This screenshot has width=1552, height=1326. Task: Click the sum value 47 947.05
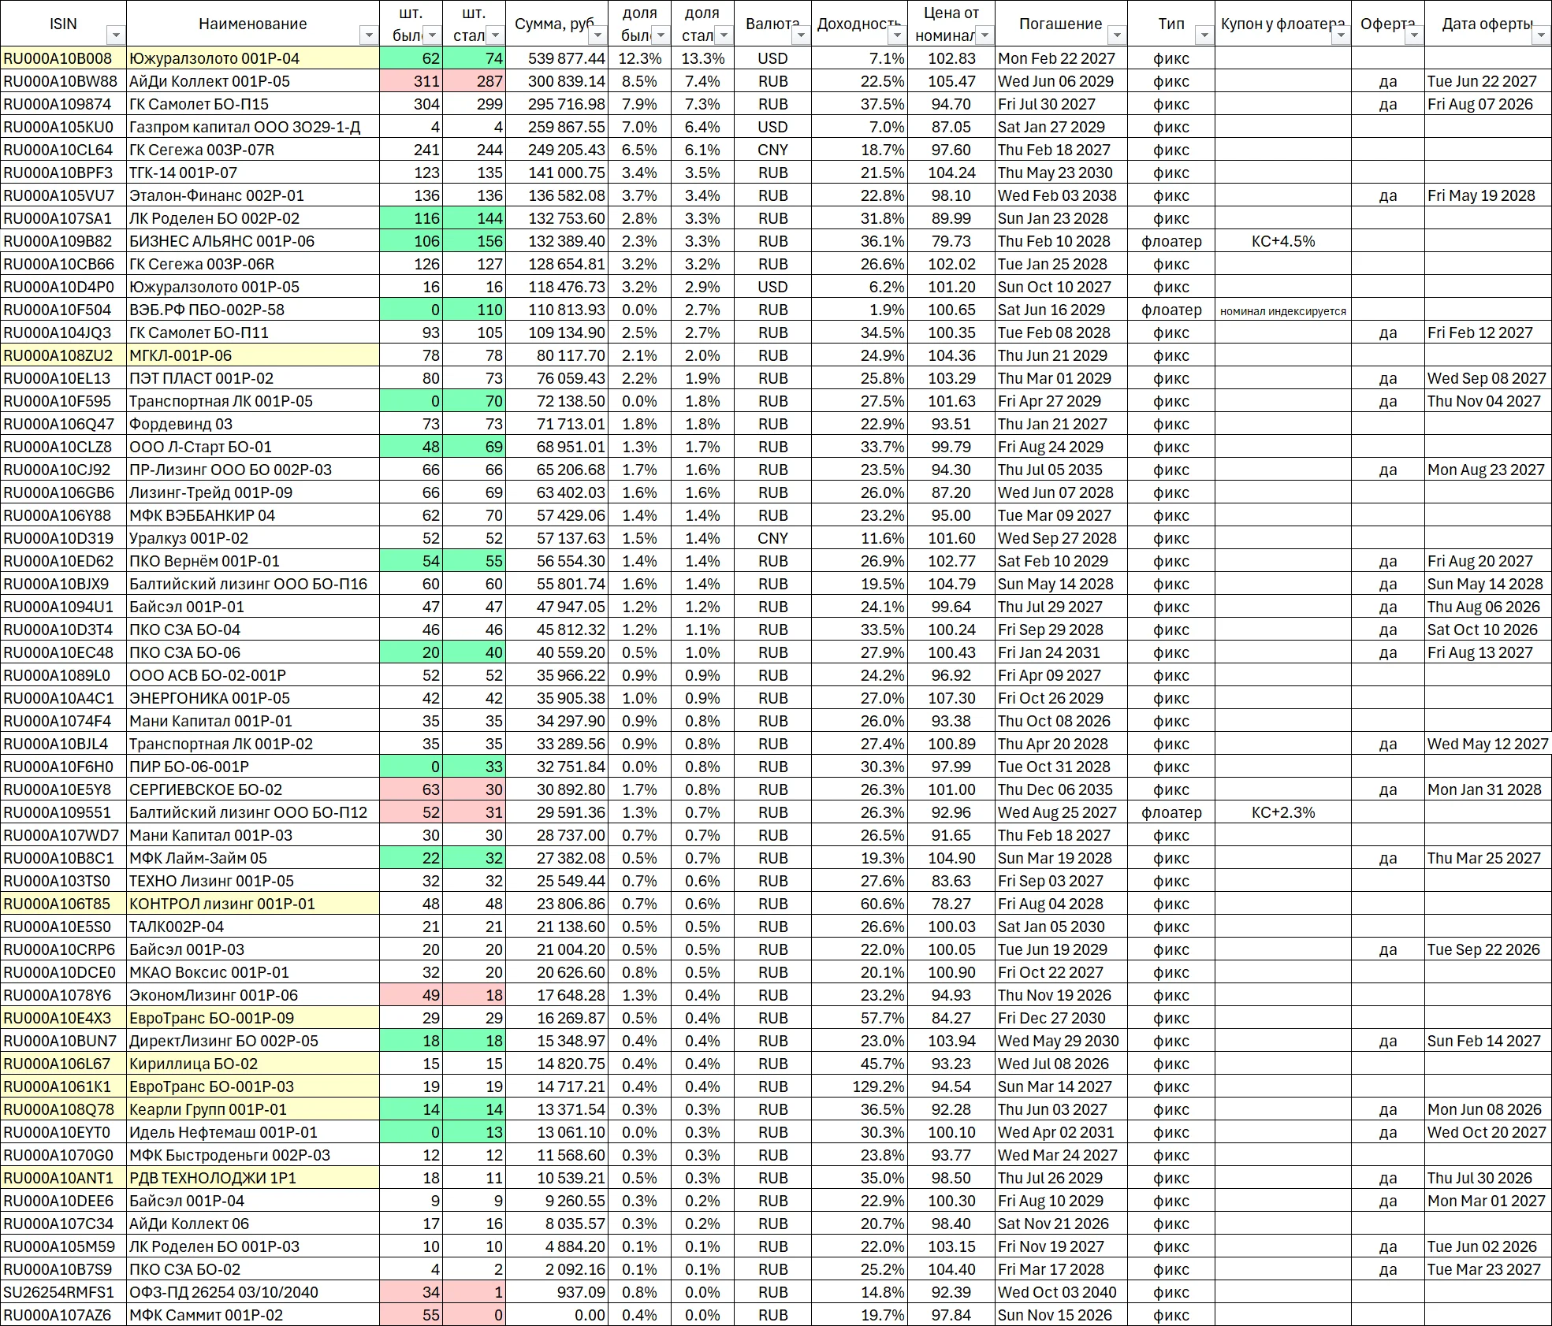[x=556, y=607]
